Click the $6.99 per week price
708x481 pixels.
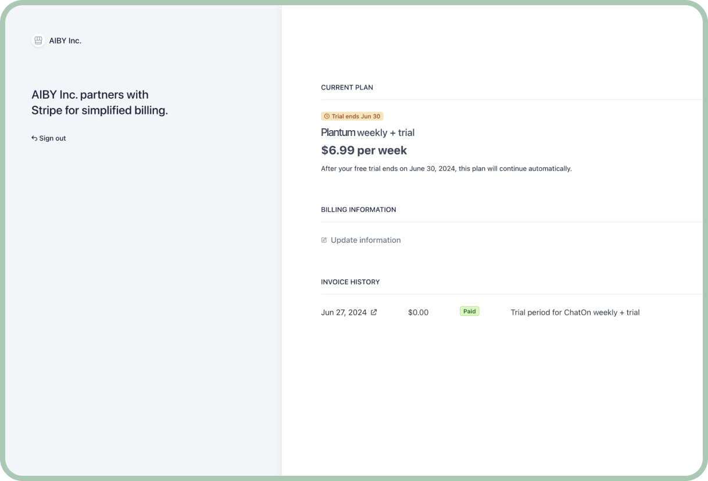pos(364,150)
